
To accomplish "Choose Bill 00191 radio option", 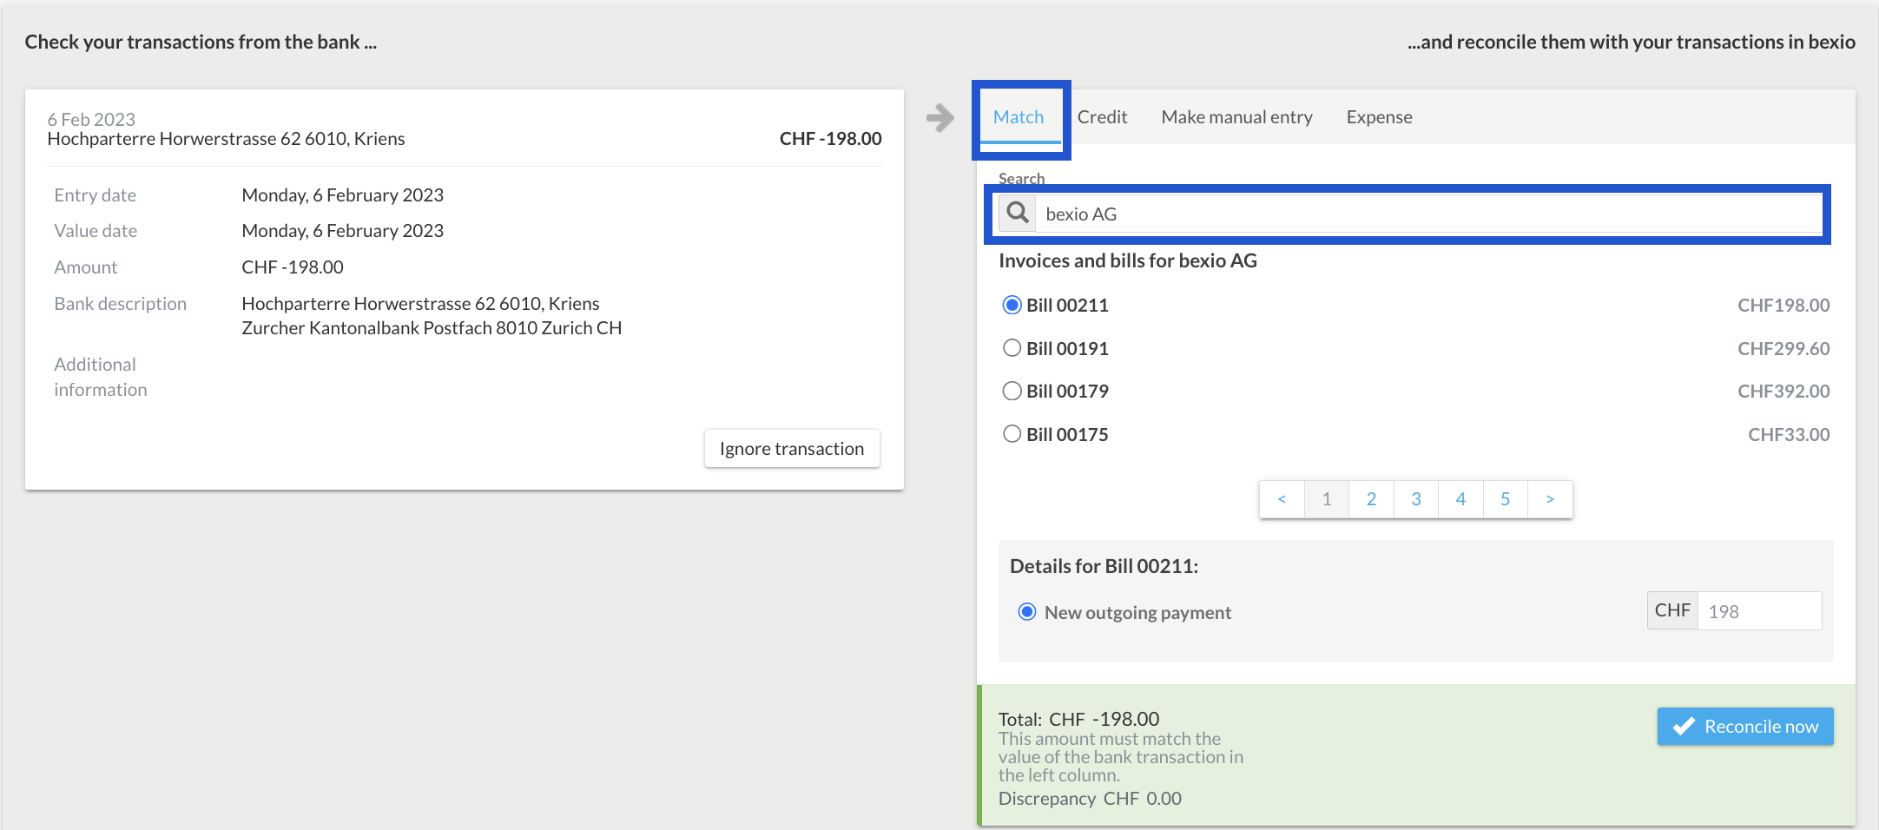I will click(x=1012, y=348).
